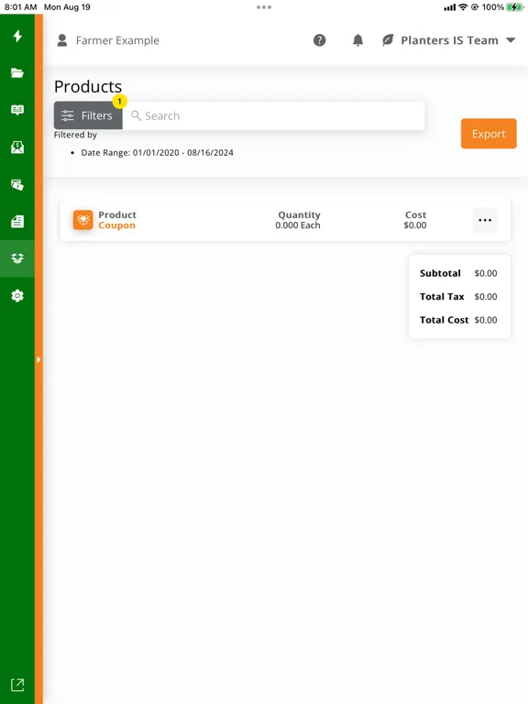Click the Date Range filter text
The width and height of the screenshot is (528, 704).
tap(157, 153)
